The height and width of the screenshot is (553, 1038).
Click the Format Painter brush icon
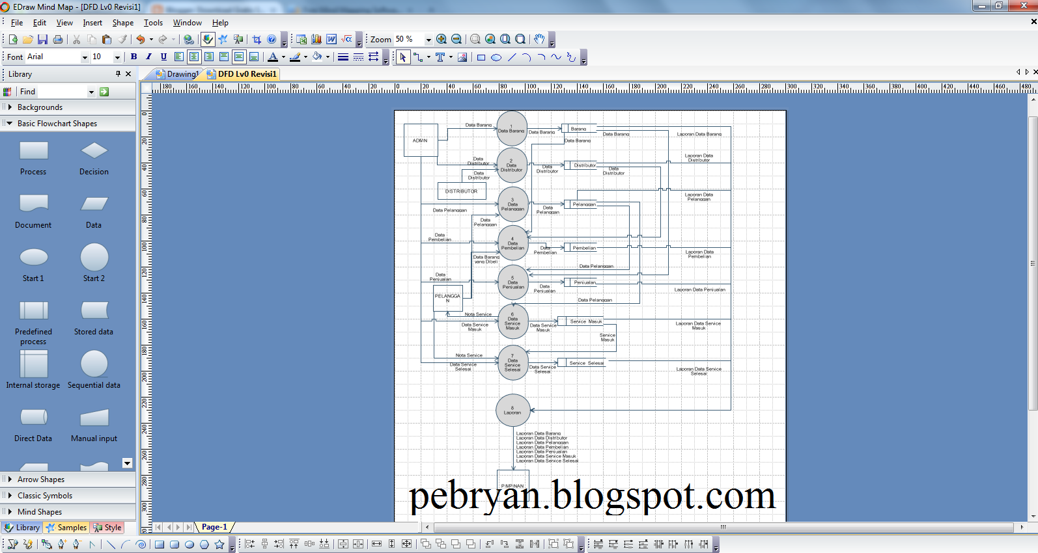122,40
